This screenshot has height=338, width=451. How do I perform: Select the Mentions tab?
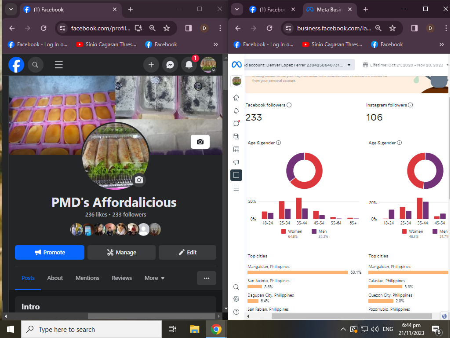click(87, 278)
